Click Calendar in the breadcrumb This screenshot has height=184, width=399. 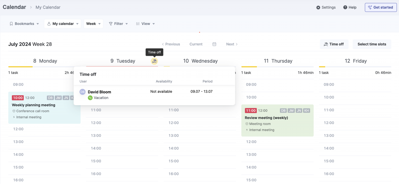[x=14, y=7]
